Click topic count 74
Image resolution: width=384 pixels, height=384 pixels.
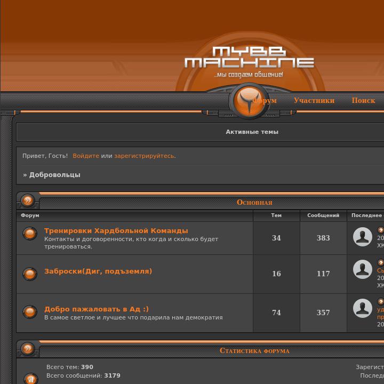pos(276,313)
